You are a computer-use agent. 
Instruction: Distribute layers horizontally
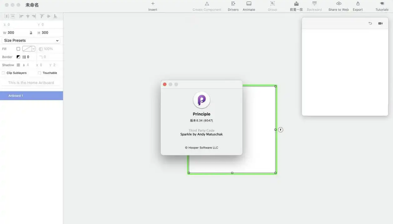click(7, 16)
